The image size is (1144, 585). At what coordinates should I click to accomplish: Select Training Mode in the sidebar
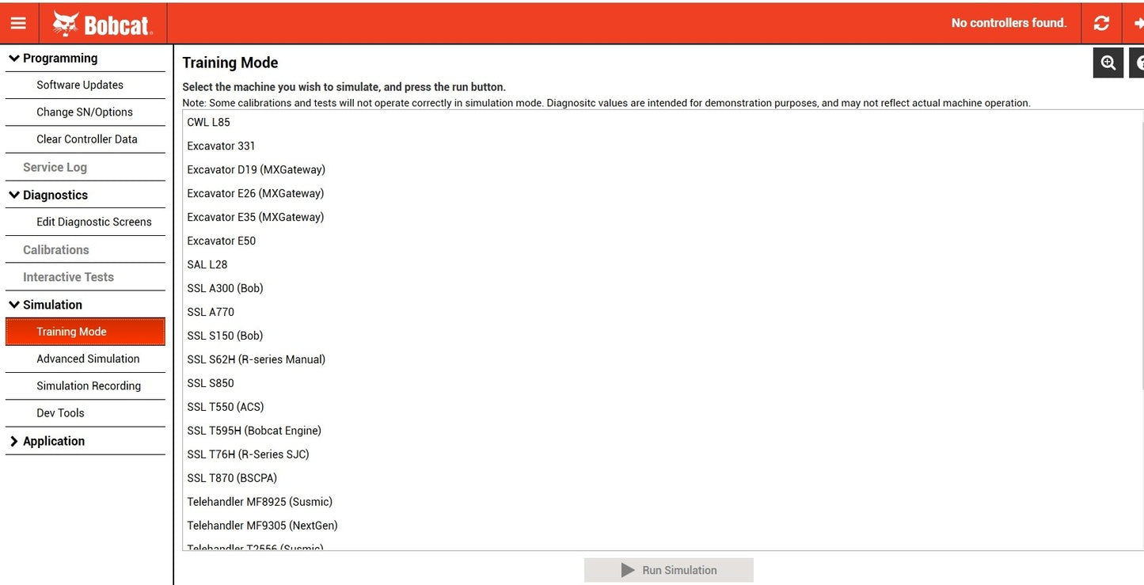[x=86, y=332]
